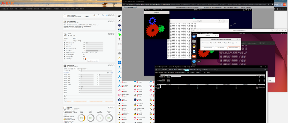
Task: Open the Fedora VM icon
Action: pyautogui.click(x=120, y=100)
